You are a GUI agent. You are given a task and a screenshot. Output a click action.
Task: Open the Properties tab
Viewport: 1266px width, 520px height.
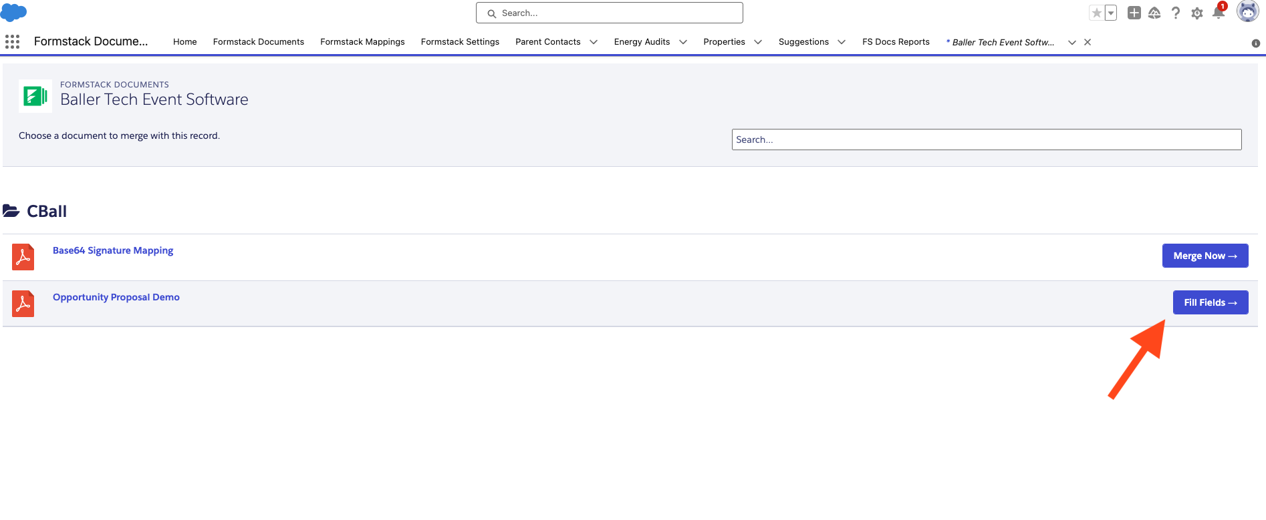pyautogui.click(x=724, y=41)
